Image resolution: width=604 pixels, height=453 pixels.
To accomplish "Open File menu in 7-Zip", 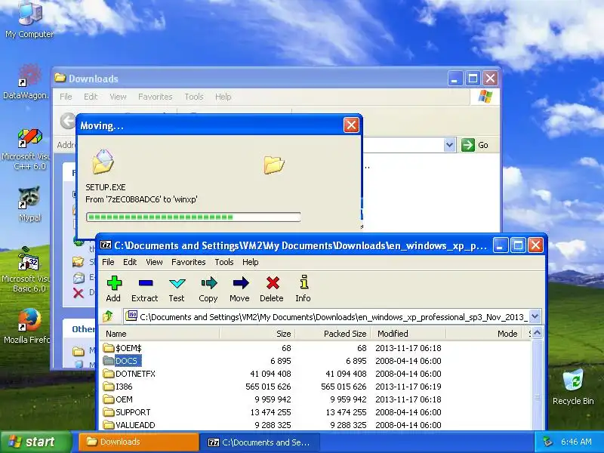I will (x=108, y=262).
